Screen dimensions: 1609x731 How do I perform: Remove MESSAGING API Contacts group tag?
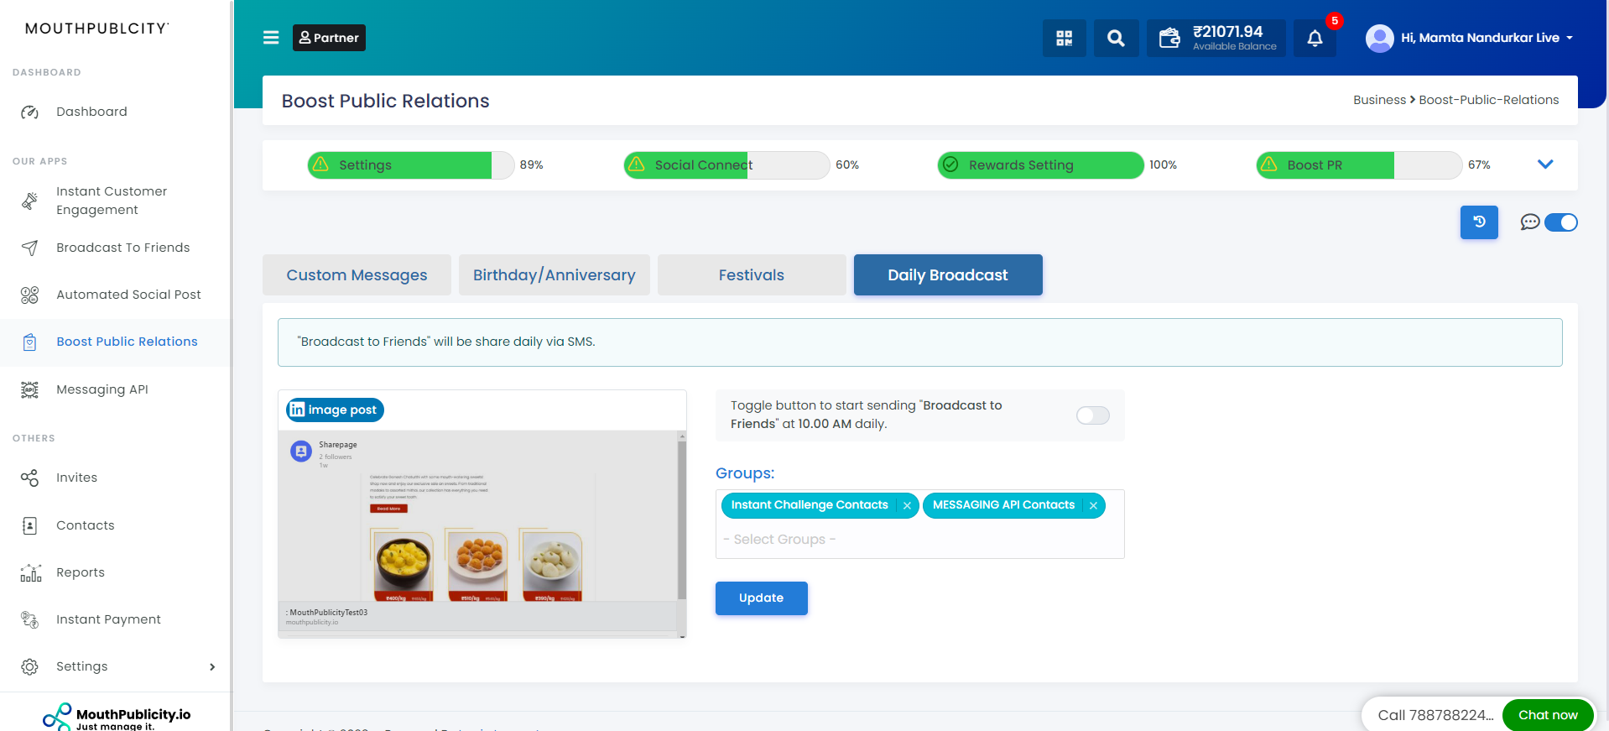click(x=1093, y=505)
